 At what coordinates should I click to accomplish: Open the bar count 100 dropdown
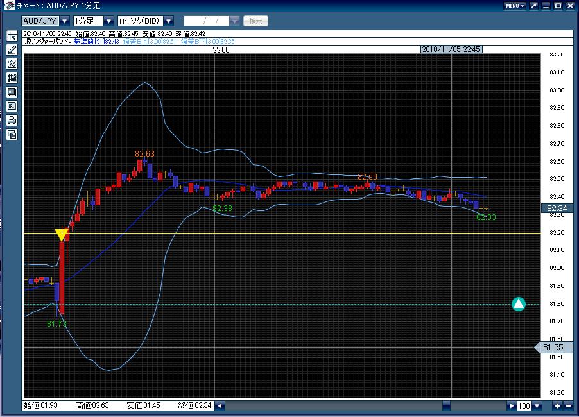point(537,406)
